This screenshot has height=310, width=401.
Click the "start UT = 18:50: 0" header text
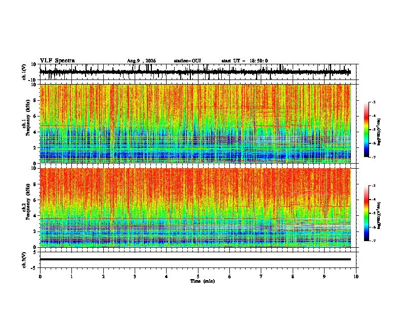tap(245, 61)
